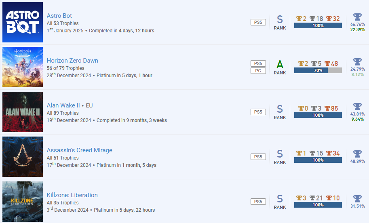Click 'Completed in 9 months, 3 weeks' text
The width and height of the screenshot is (369, 223).
click(x=131, y=120)
